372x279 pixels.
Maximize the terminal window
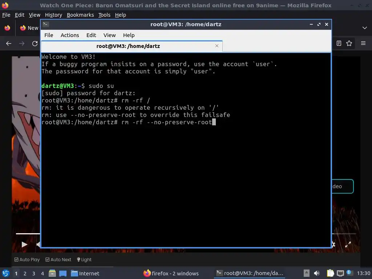click(319, 24)
